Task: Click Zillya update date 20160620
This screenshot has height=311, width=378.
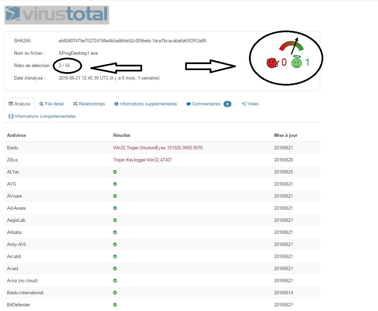Action: point(284,160)
